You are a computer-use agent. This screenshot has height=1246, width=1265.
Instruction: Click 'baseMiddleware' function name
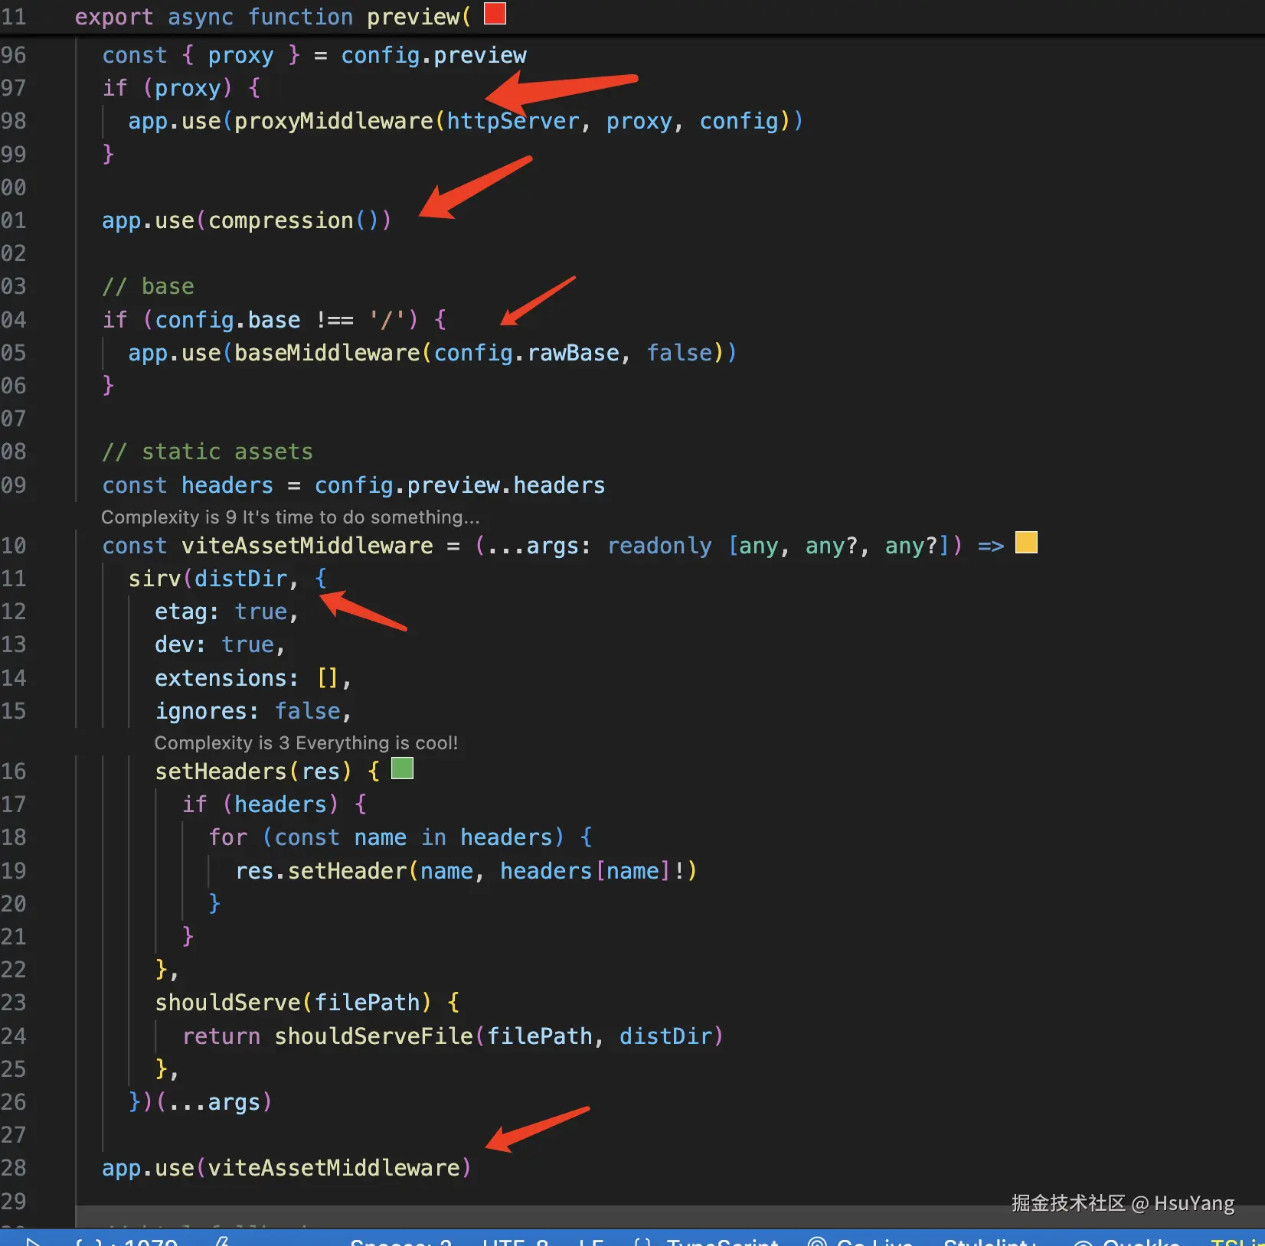pyautogui.click(x=327, y=353)
